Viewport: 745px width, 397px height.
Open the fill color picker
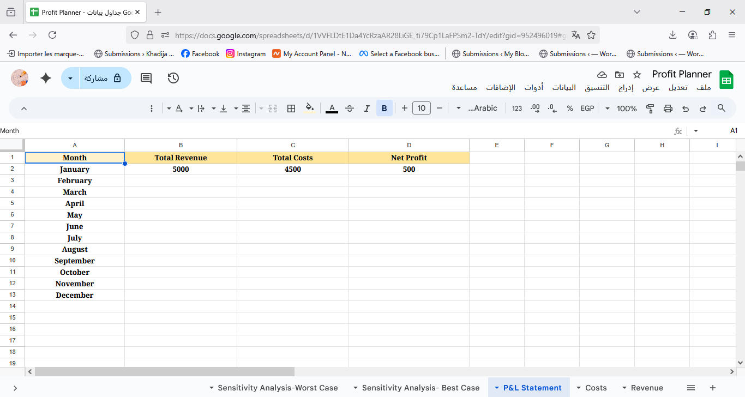tap(309, 109)
